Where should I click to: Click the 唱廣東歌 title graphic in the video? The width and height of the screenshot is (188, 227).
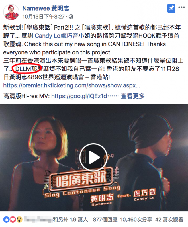(x=81, y=180)
